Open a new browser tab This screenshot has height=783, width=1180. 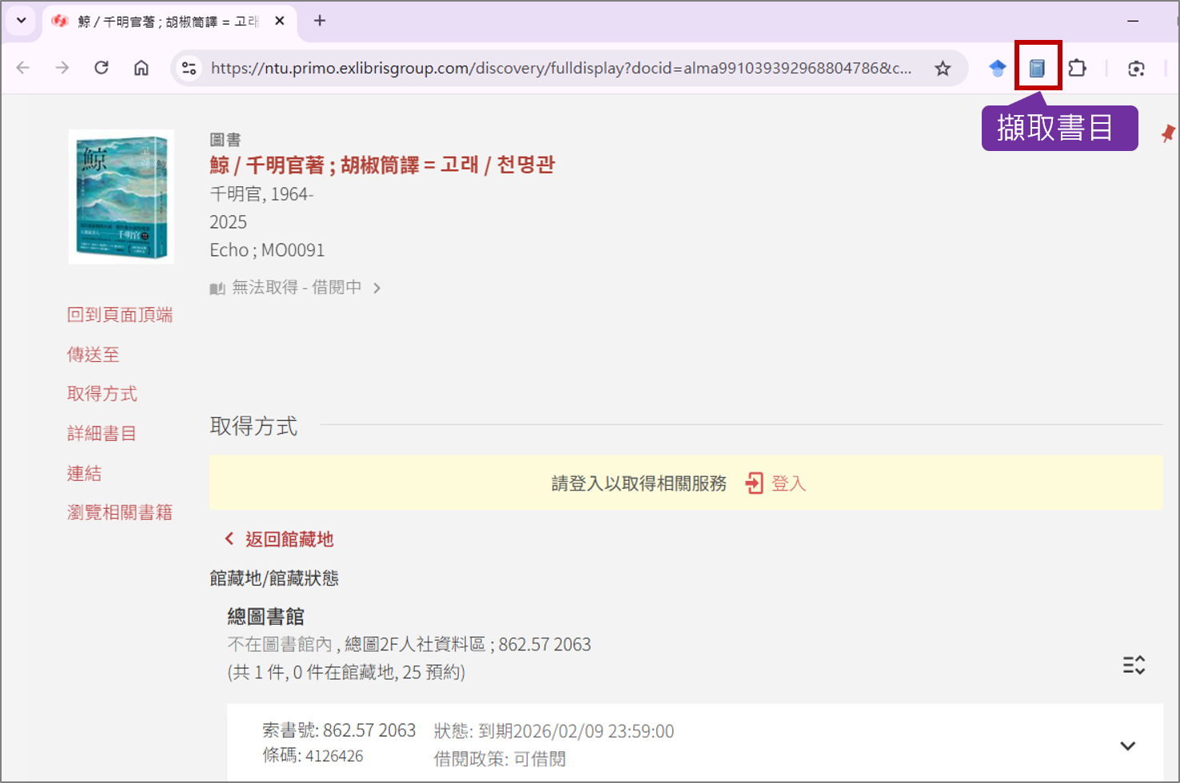click(x=320, y=21)
